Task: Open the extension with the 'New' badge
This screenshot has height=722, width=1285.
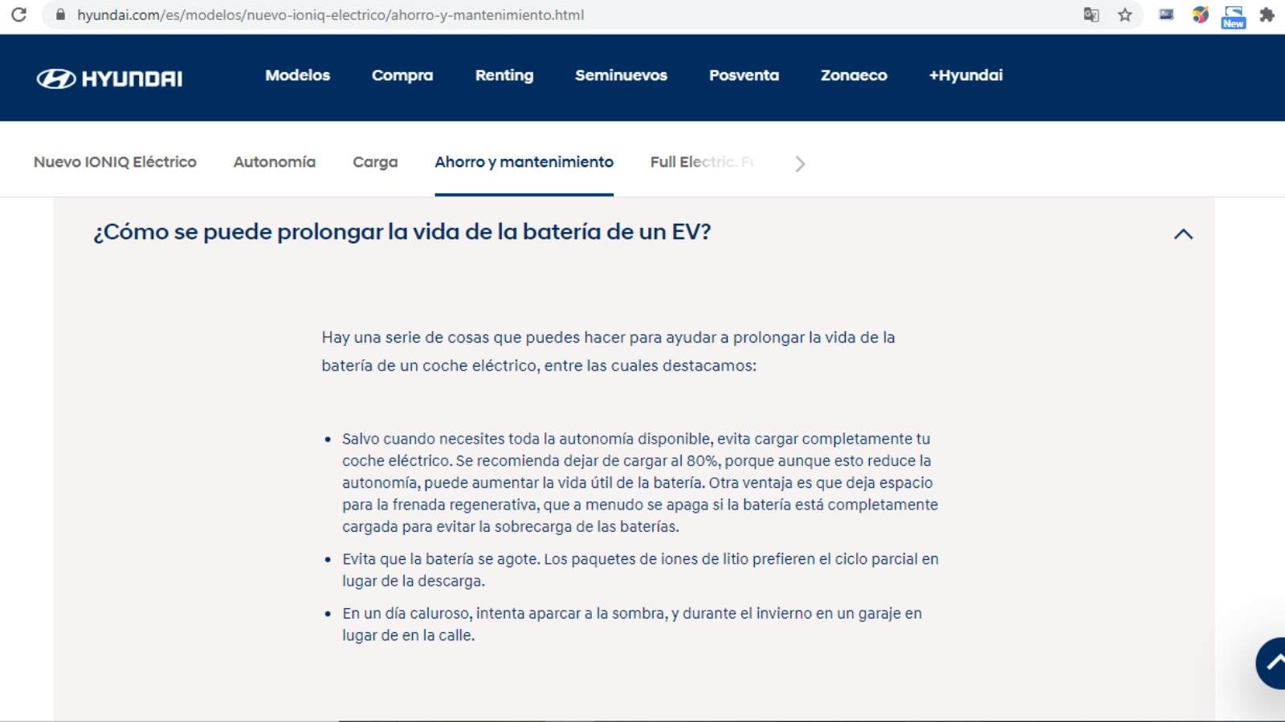Action: [x=1233, y=16]
